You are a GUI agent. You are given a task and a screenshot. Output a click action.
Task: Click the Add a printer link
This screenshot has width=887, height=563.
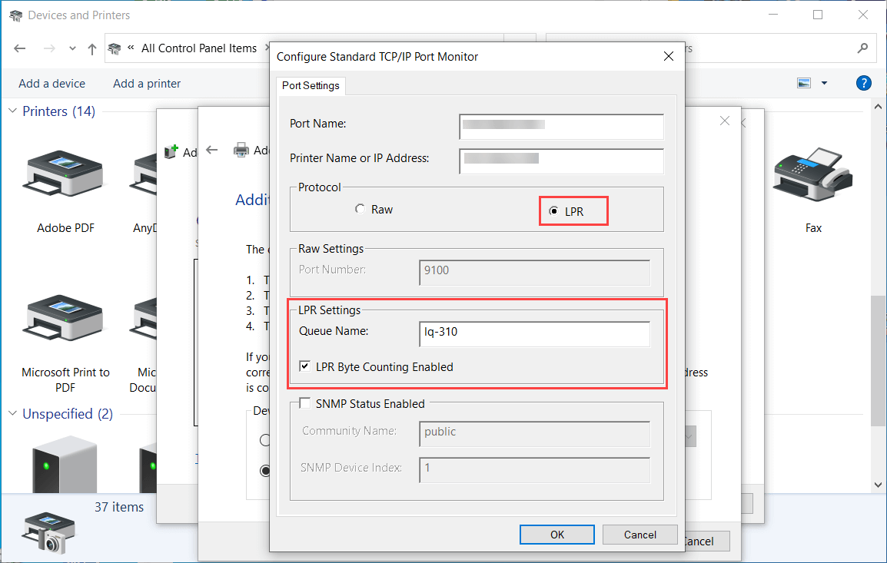point(146,83)
